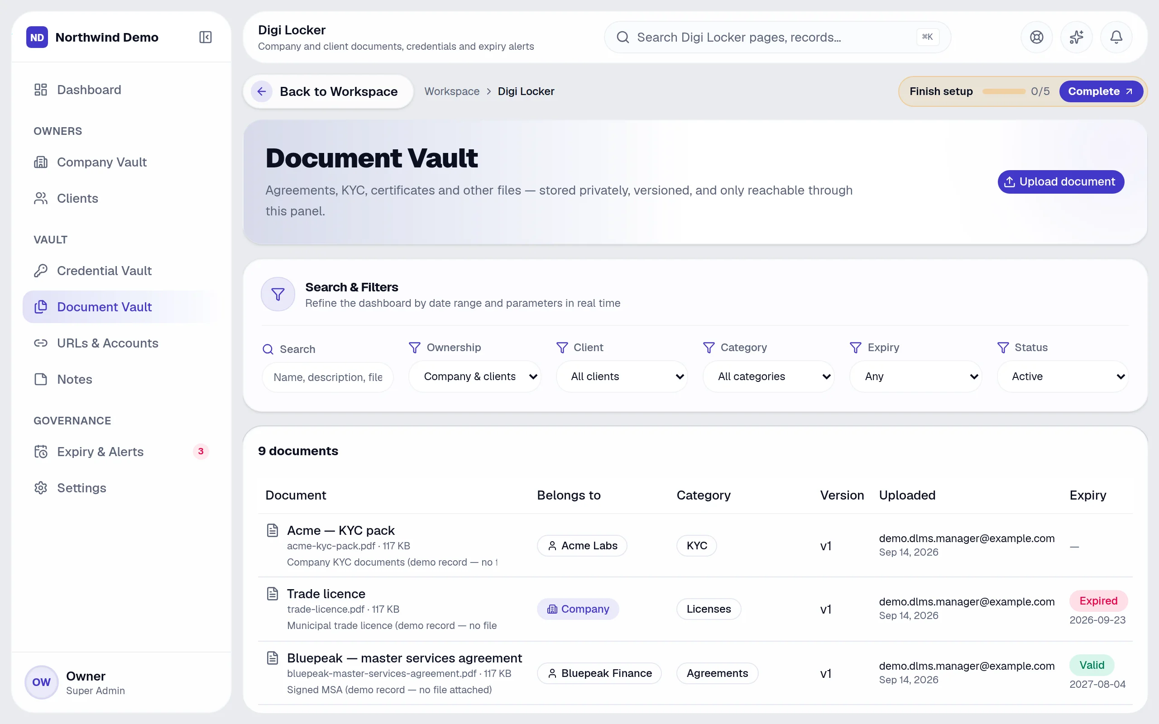Click the Acme KYC pack file icon
The image size is (1159, 724).
pos(273,530)
